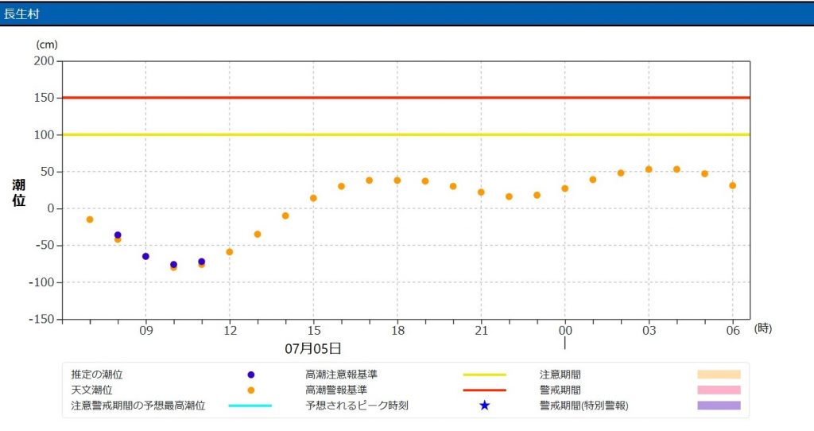The height and width of the screenshot is (431, 814).
Task: Click the purple swatch for 警戒期間(特別警報)
Action: tap(719, 406)
